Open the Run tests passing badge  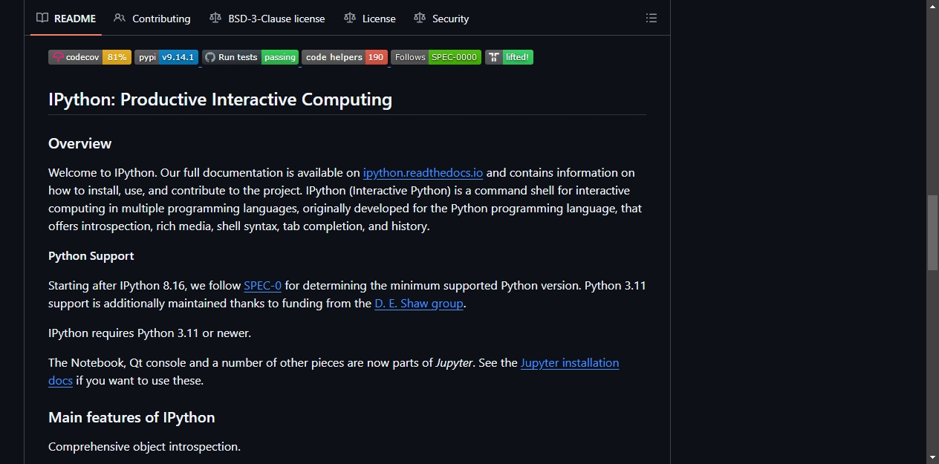point(250,57)
